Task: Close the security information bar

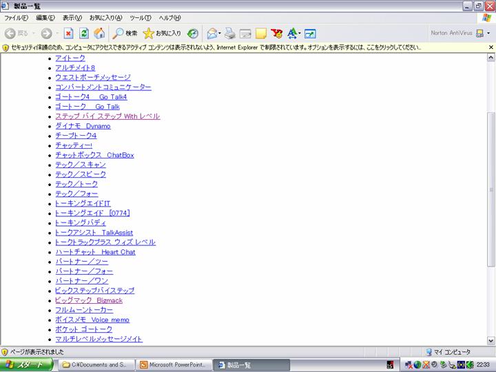Action: pyautogui.click(x=491, y=48)
